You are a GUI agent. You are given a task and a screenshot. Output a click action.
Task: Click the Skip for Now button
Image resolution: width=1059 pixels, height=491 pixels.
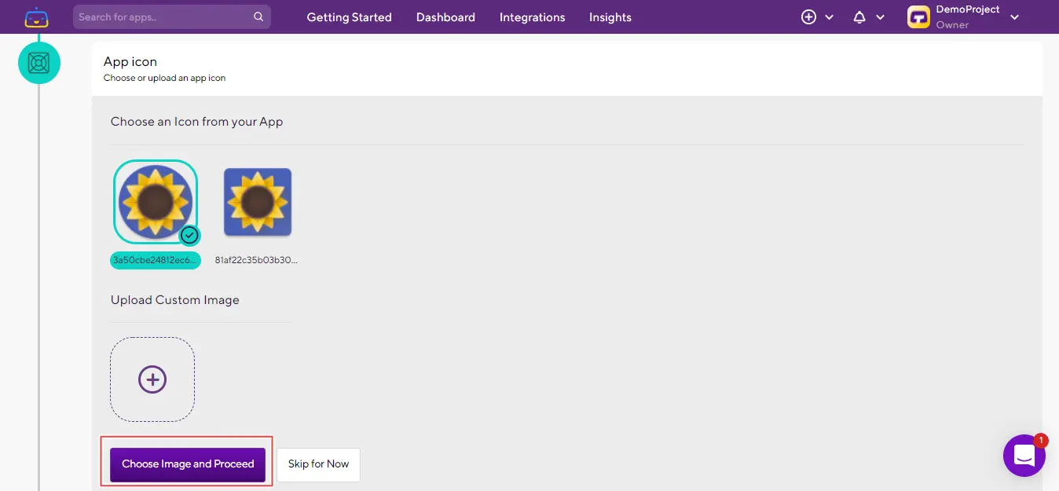(x=318, y=464)
